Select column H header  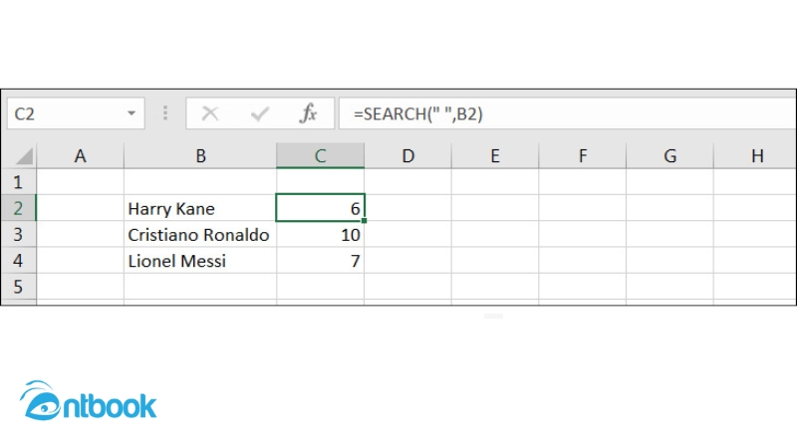(x=755, y=156)
